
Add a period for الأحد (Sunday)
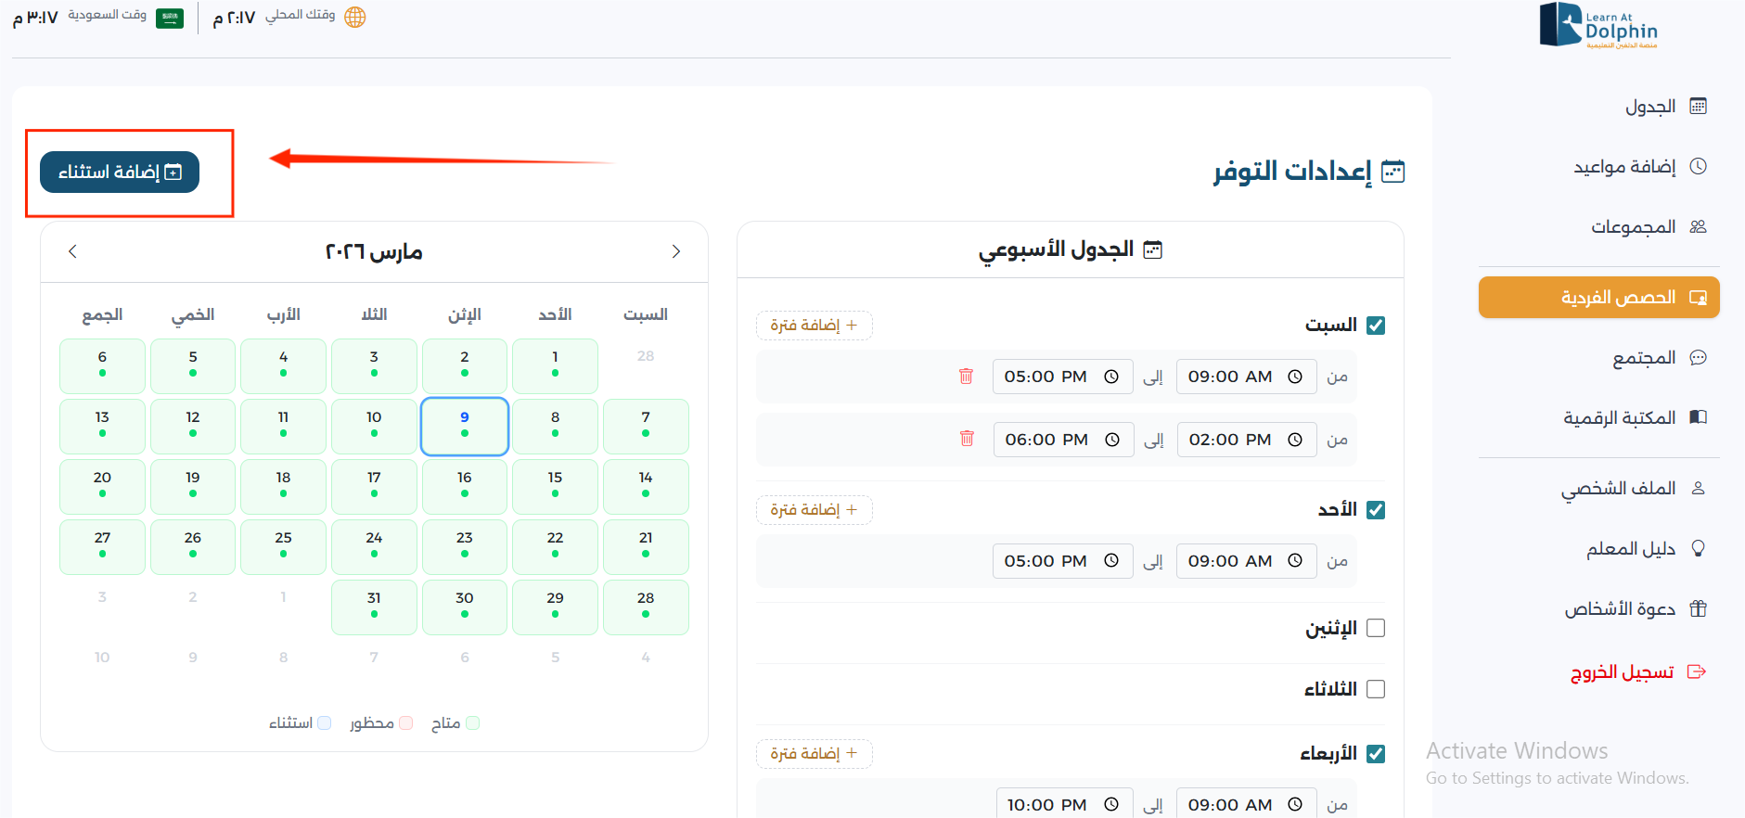(814, 510)
